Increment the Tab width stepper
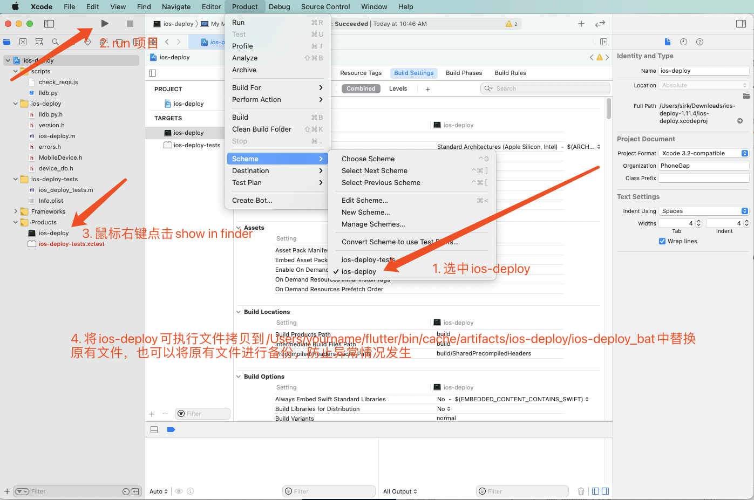Image resolution: width=754 pixels, height=500 pixels. pos(699,221)
